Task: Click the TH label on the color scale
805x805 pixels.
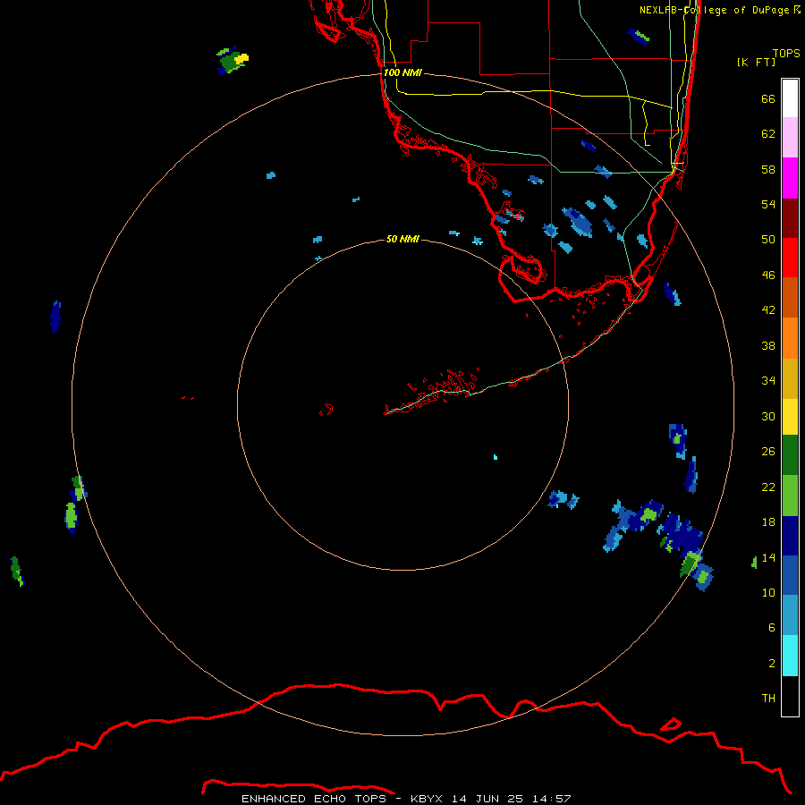Action: [x=768, y=699]
